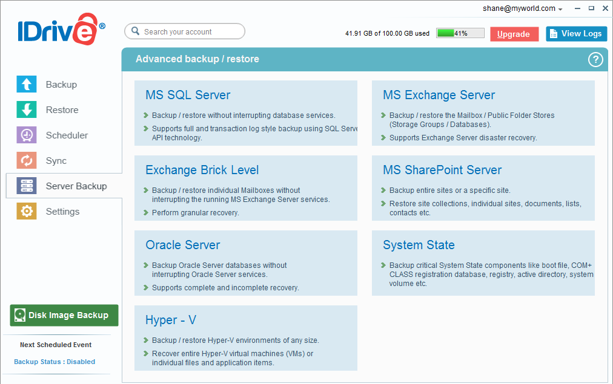Click the 'Advanced backup / restore' heading
Screen dimensions: 613x384
point(197,59)
